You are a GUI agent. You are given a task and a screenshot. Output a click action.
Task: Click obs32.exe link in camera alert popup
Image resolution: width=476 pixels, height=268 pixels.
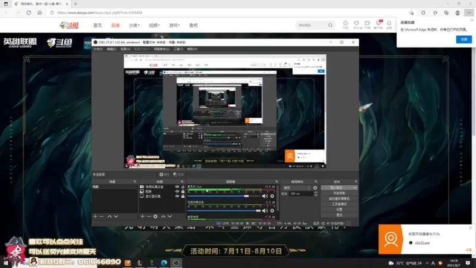[422, 243]
